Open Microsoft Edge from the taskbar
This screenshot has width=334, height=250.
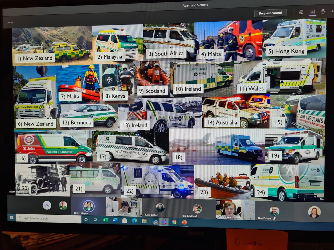[134, 221]
